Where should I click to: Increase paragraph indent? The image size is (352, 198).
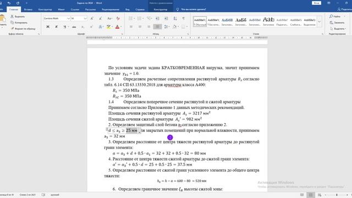tap(166, 18)
